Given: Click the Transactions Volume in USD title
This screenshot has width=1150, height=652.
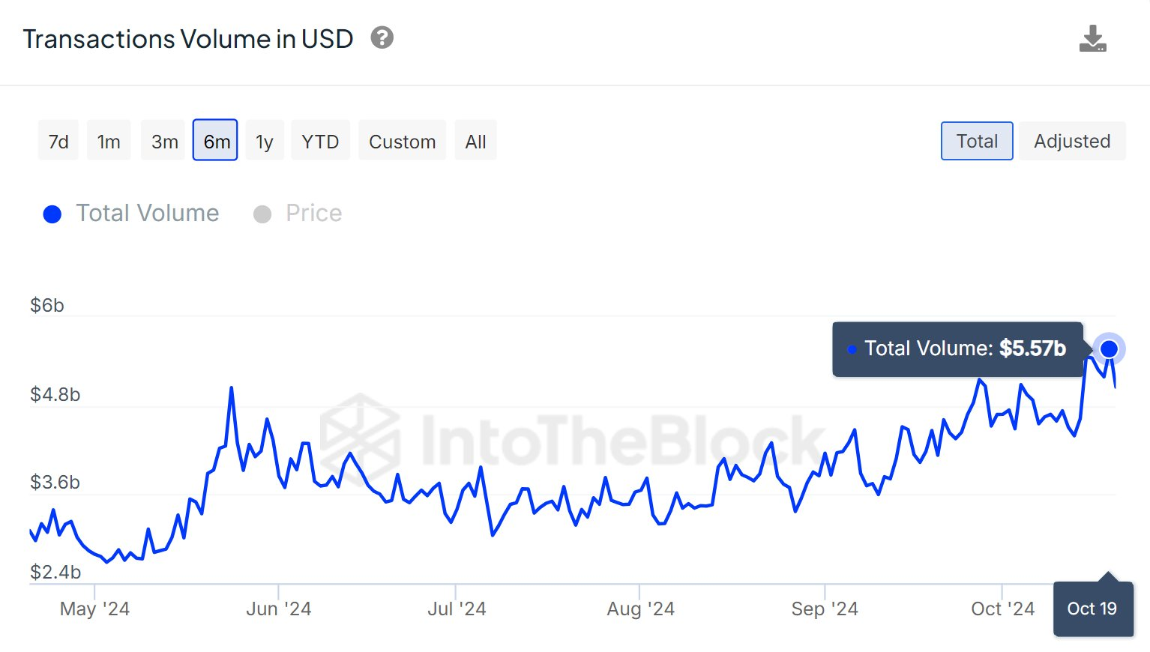Looking at the screenshot, I should pyautogui.click(x=188, y=39).
